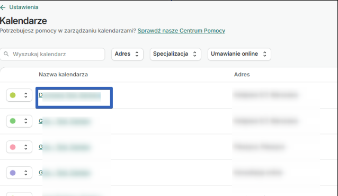
Task: Open the yellow-green calendar color picker
Action: [x=19, y=95]
